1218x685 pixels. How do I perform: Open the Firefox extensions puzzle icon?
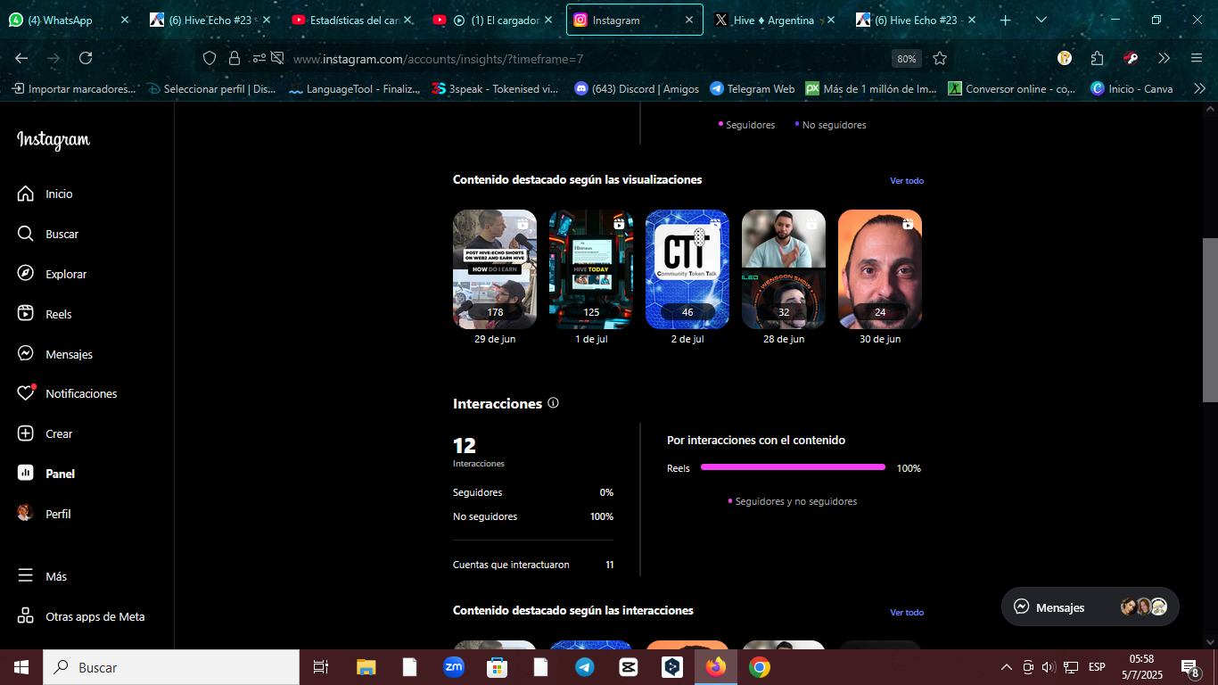[x=1098, y=58]
